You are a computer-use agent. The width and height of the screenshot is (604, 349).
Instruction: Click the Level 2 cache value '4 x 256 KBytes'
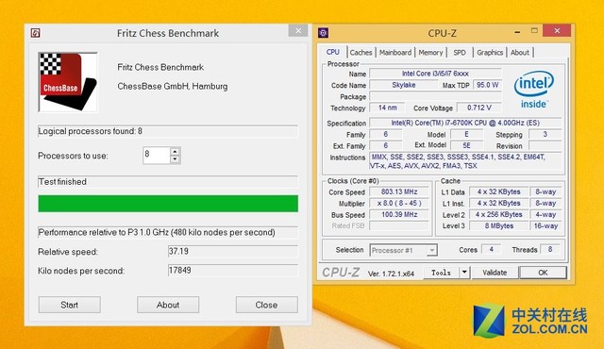pyautogui.click(x=499, y=214)
